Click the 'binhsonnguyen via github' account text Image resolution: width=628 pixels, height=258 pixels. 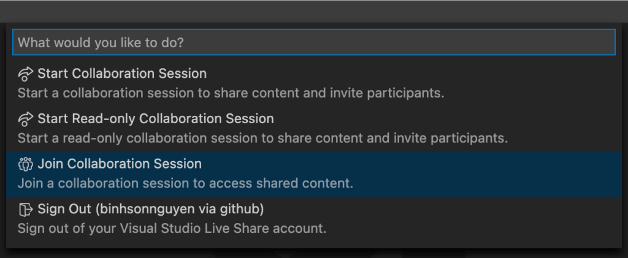click(x=182, y=209)
